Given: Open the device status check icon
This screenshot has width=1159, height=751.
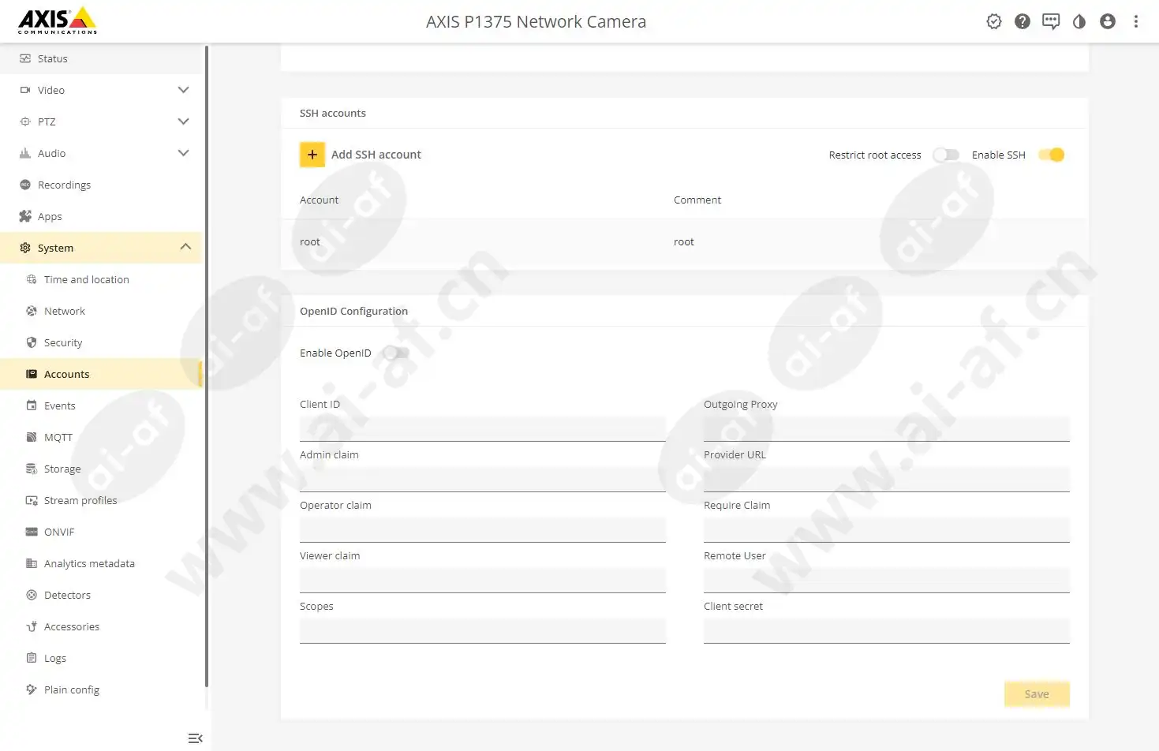Looking at the screenshot, I should click(x=994, y=21).
